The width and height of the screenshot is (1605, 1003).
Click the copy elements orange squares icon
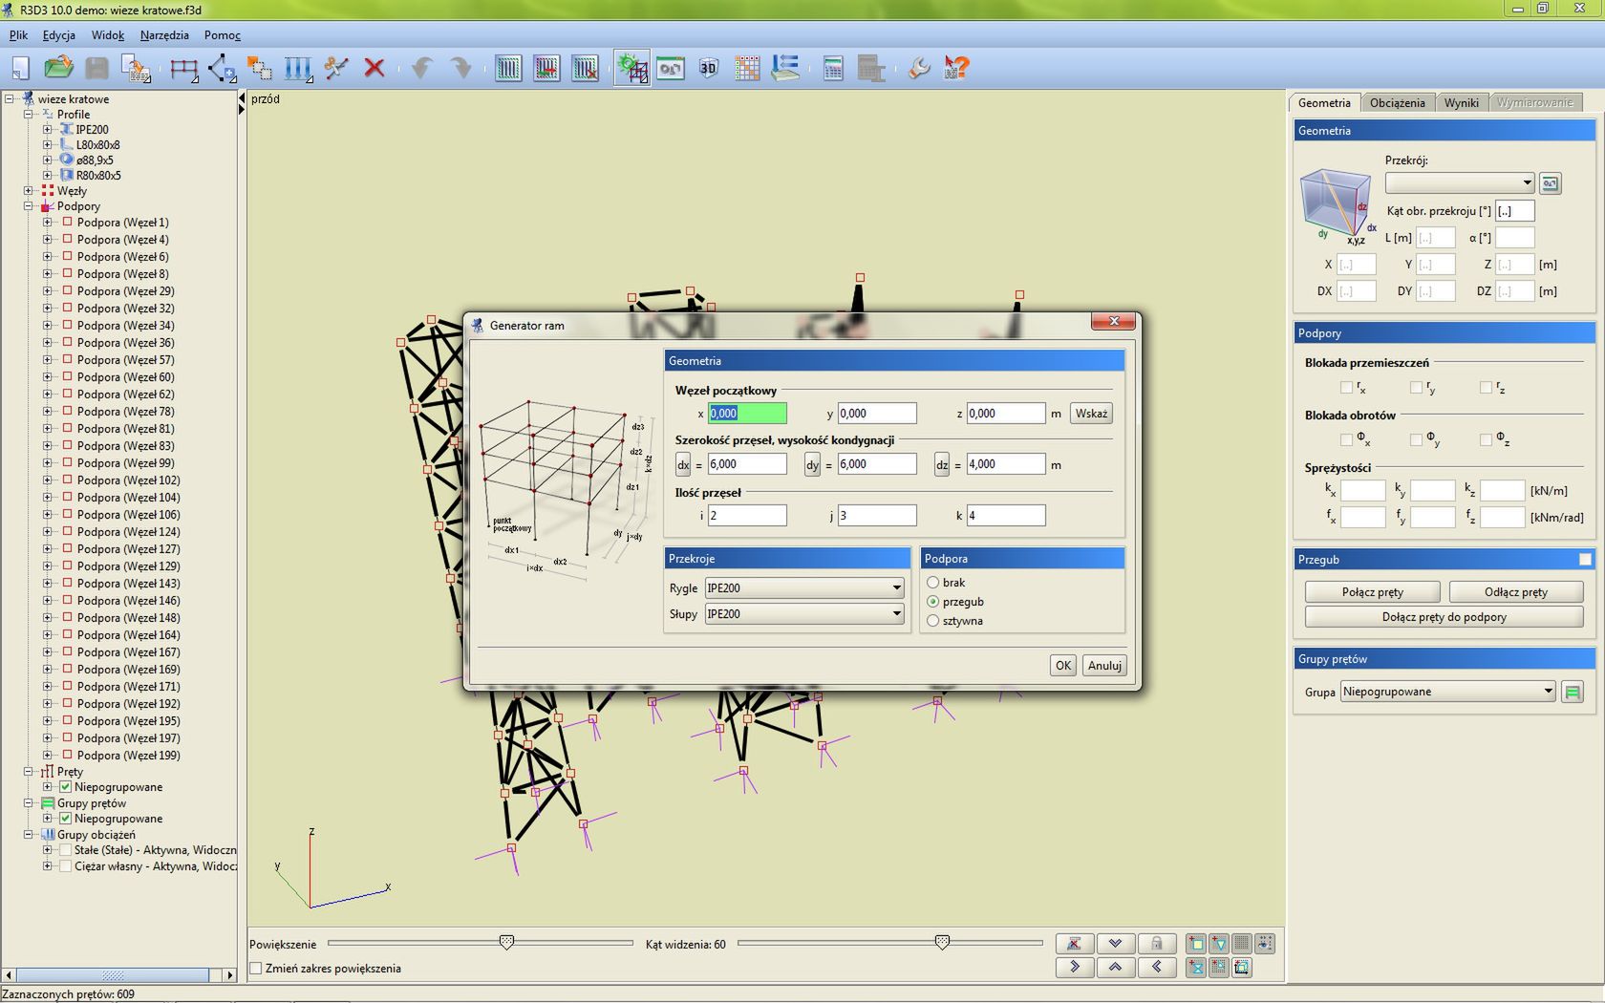click(260, 68)
